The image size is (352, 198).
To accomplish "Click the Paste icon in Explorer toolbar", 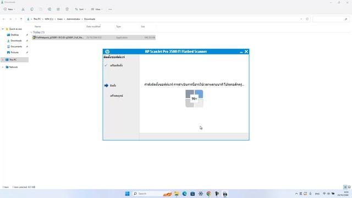I will [x=41, y=9].
